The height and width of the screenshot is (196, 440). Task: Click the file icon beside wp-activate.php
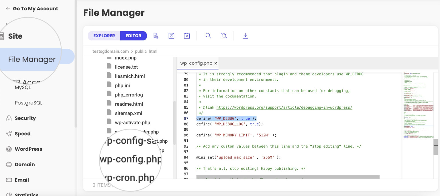[x=109, y=122]
